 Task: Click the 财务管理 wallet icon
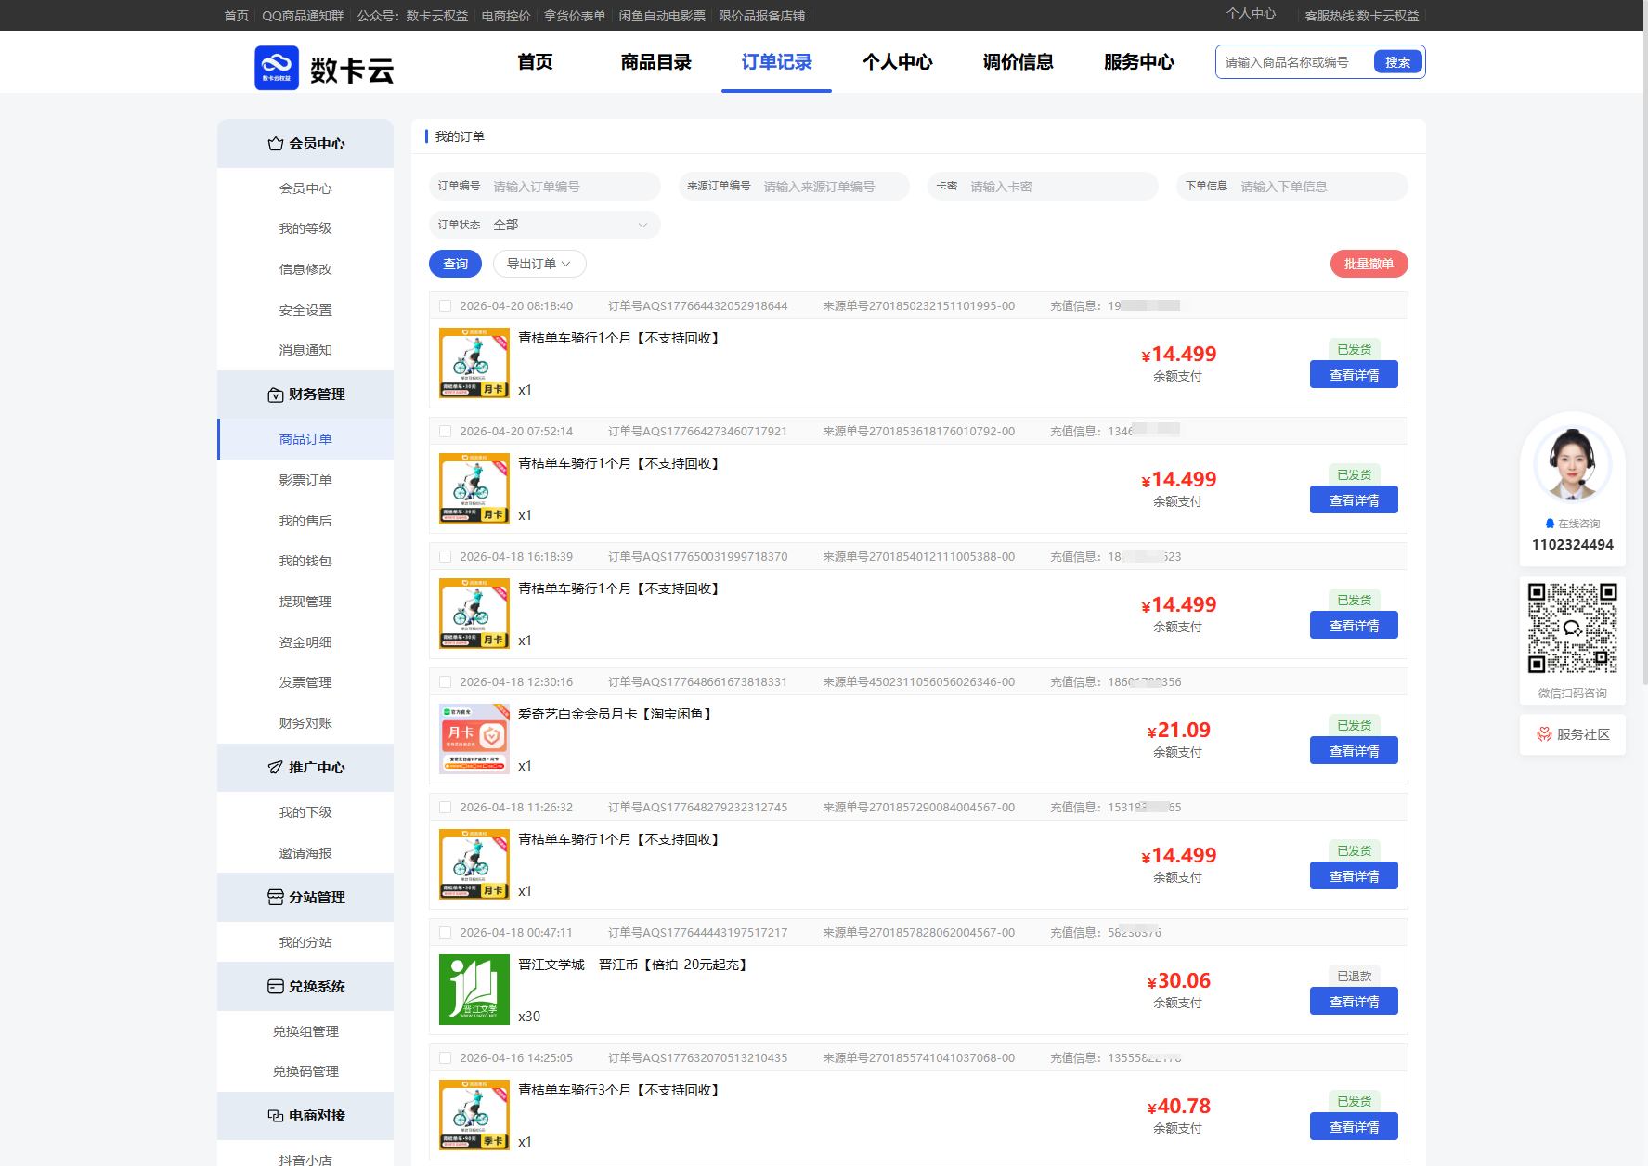pos(276,395)
